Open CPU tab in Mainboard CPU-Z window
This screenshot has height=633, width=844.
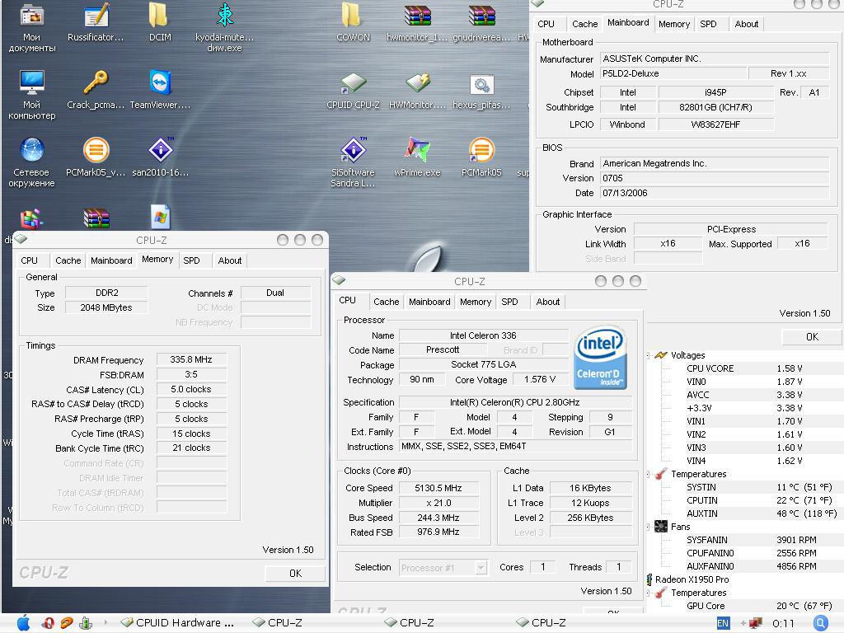pyautogui.click(x=546, y=24)
